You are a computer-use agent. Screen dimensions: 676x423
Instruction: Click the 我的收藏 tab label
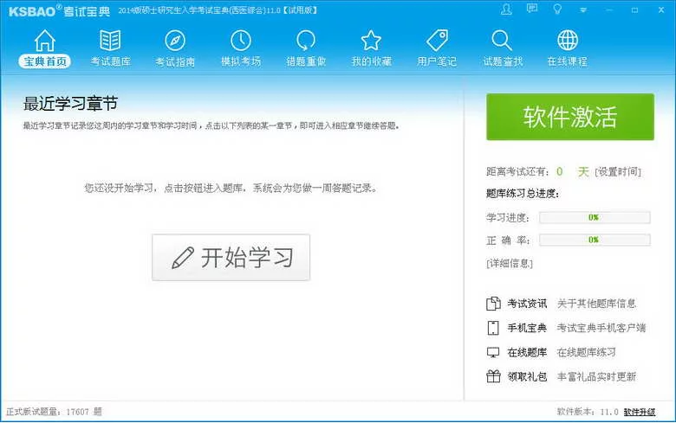click(372, 61)
